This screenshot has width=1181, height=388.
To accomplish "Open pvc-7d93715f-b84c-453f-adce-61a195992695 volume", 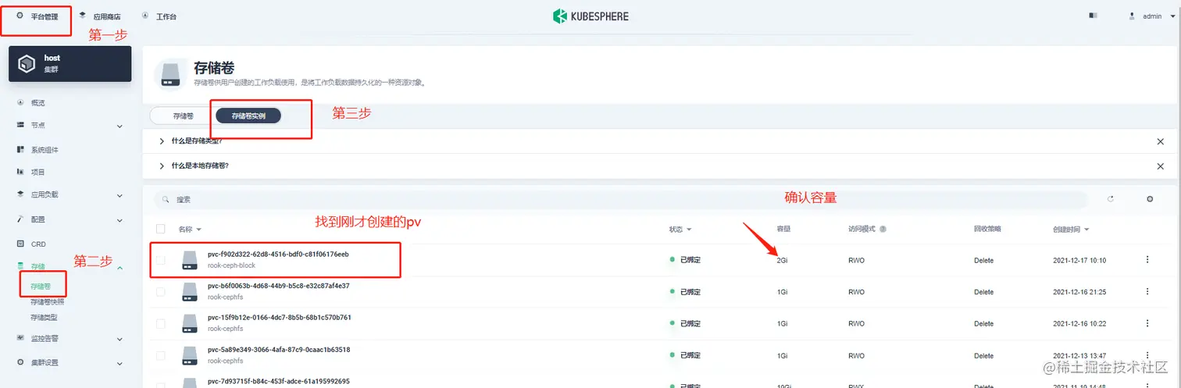I will (279, 381).
